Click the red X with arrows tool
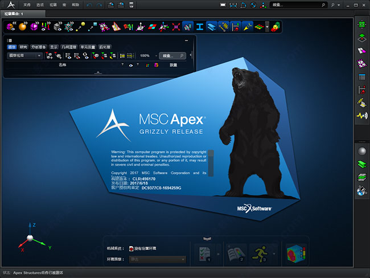Screen dimensions: 370x278 (x=176, y=27)
